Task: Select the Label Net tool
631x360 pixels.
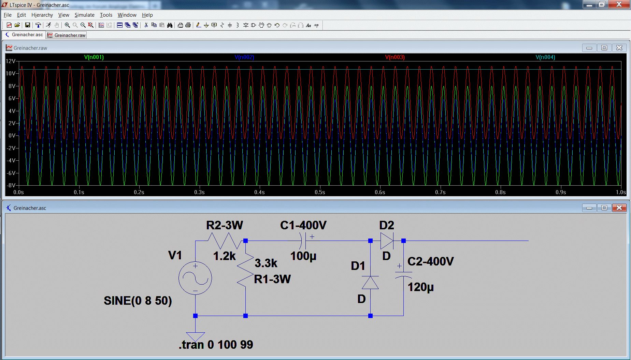Action: point(214,25)
